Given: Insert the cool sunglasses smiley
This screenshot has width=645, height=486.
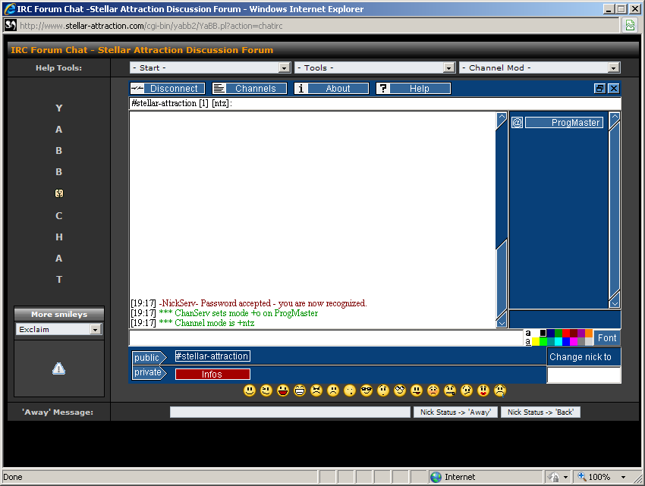Looking at the screenshot, I should pyautogui.click(x=367, y=390).
